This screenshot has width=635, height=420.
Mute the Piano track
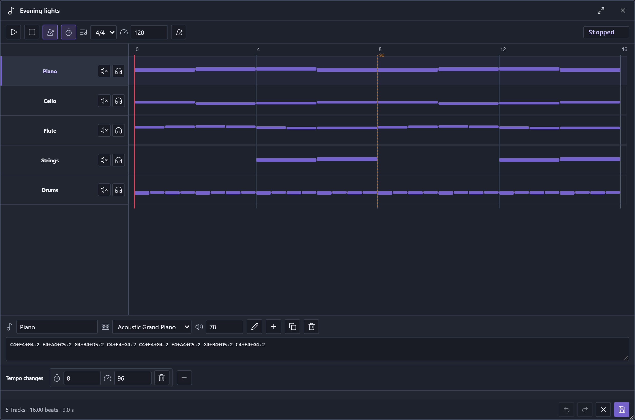pos(104,71)
